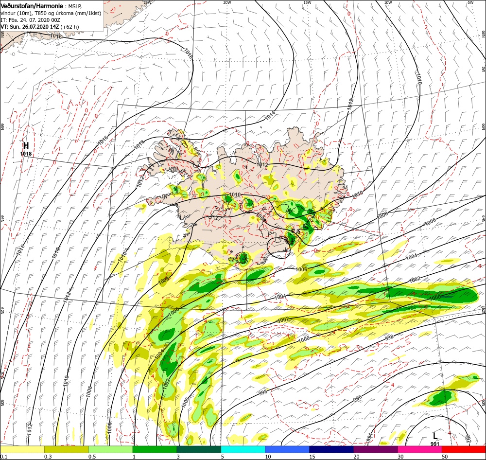The image size is (486, 460).
Task: Pick the cyan 5 mm legend swatch
Action: tap(243, 449)
